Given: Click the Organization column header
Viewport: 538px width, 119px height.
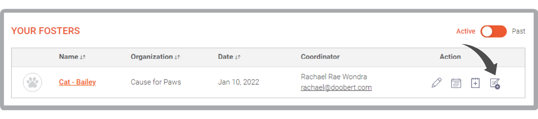Looking at the screenshot, I should point(152,57).
